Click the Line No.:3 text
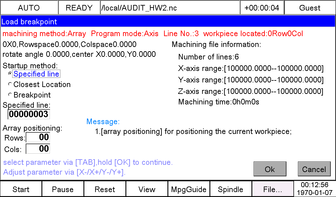The image size is (336, 197). tap(181, 34)
